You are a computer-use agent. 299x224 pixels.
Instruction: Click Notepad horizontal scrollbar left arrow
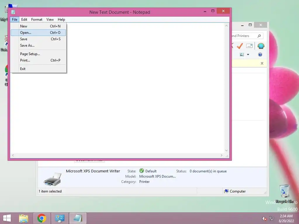pos(13,155)
